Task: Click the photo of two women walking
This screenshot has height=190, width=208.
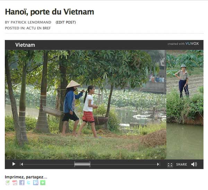Action: pos(86,105)
